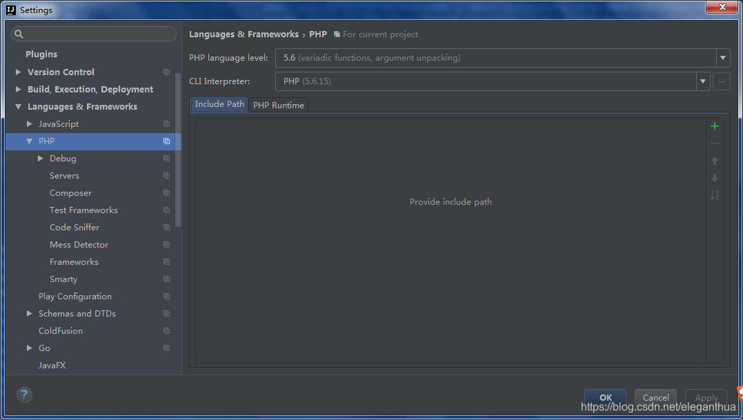The width and height of the screenshot is (743, 420).
Task: Click the For current project breadcrumb icon
Action: 336,34
